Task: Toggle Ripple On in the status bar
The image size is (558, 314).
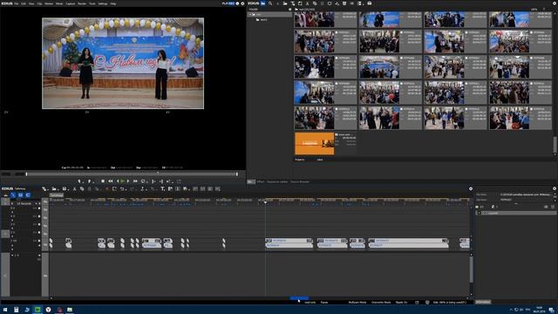Action: click(x=401, y=303)
